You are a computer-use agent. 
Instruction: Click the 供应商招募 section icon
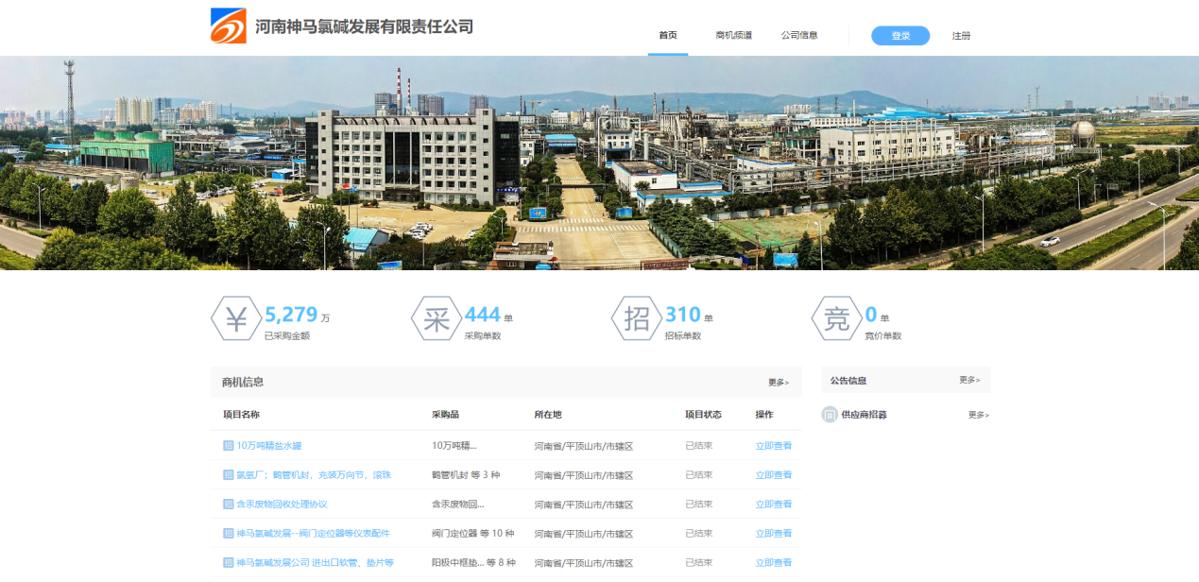click(x=830, y=414)
